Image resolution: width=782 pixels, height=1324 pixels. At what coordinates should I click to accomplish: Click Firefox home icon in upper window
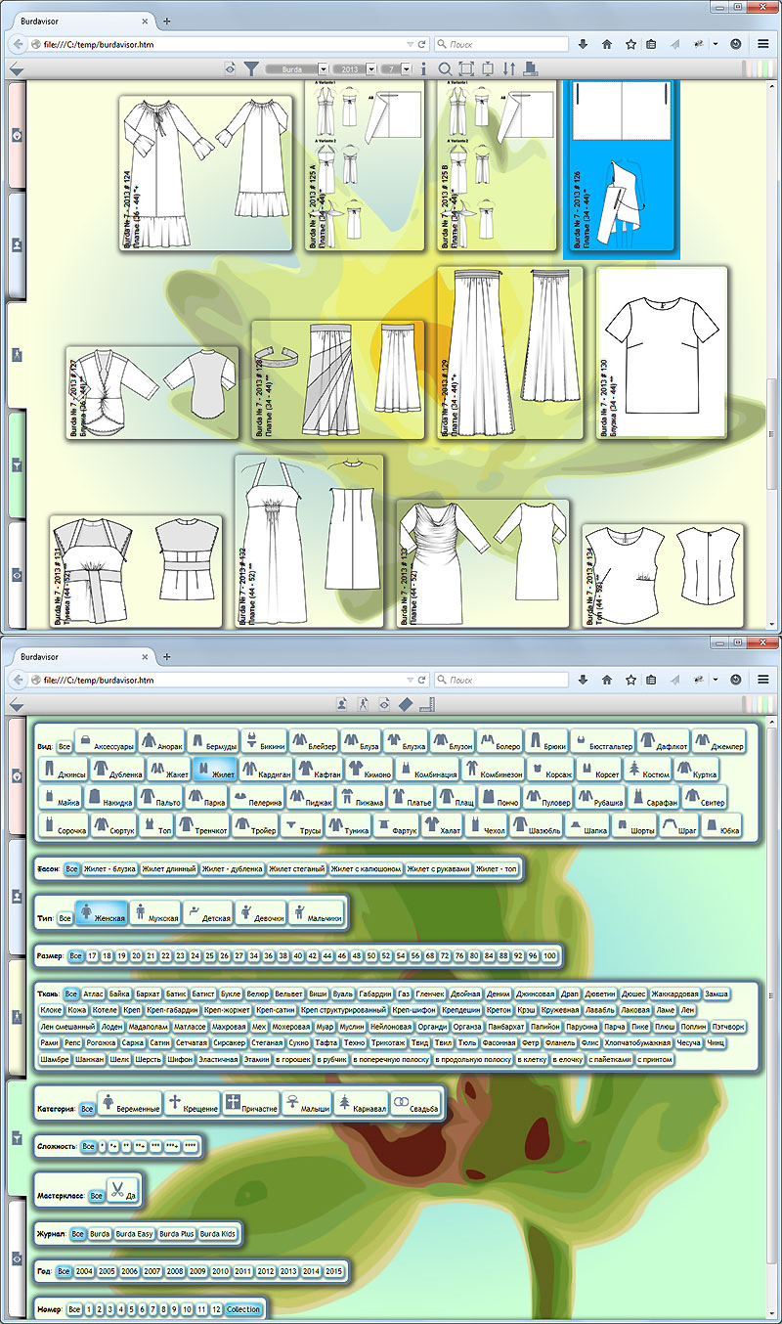click(607, 44)
